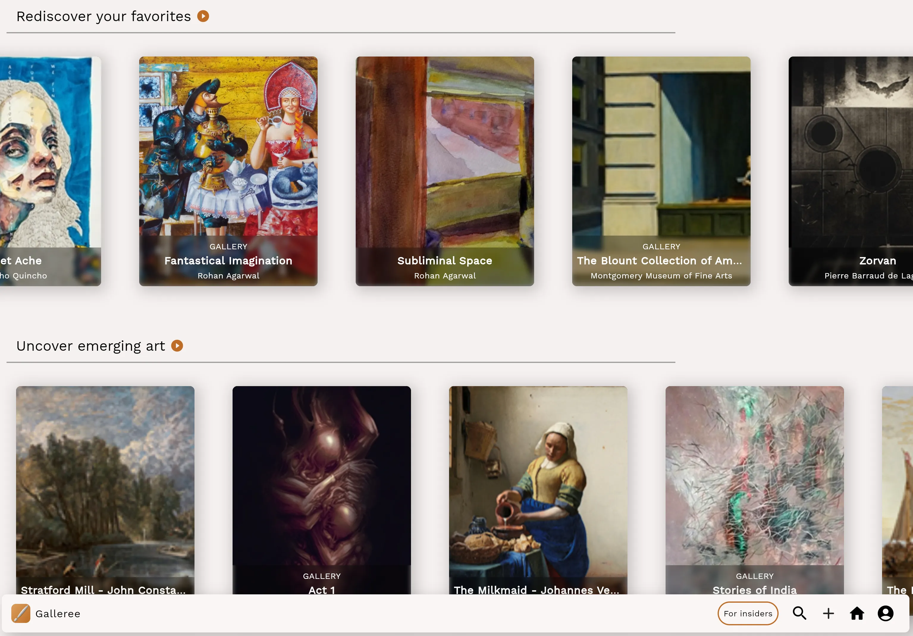Click Uncover emerging art heading
Image resolution: width=913 pixels, height=636 pixels.
91,346
